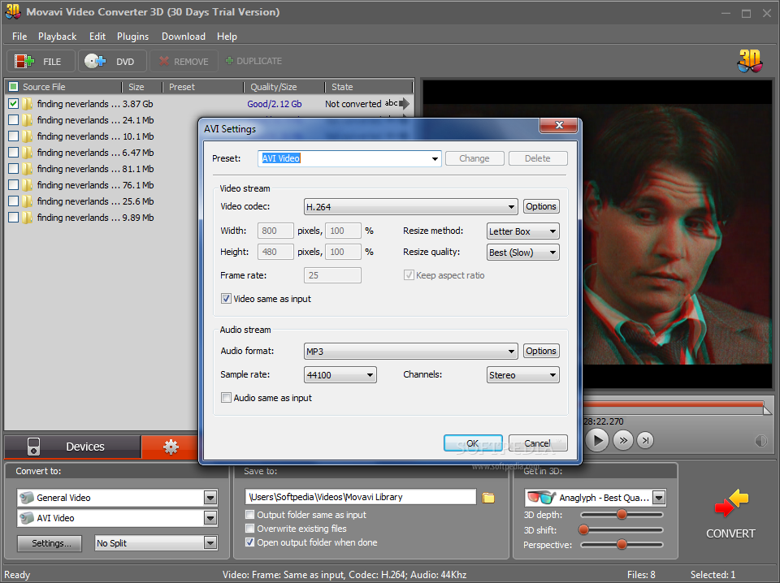Open the Help menu
The width and height of the screenshot is (780, 583).
(227, 37)
